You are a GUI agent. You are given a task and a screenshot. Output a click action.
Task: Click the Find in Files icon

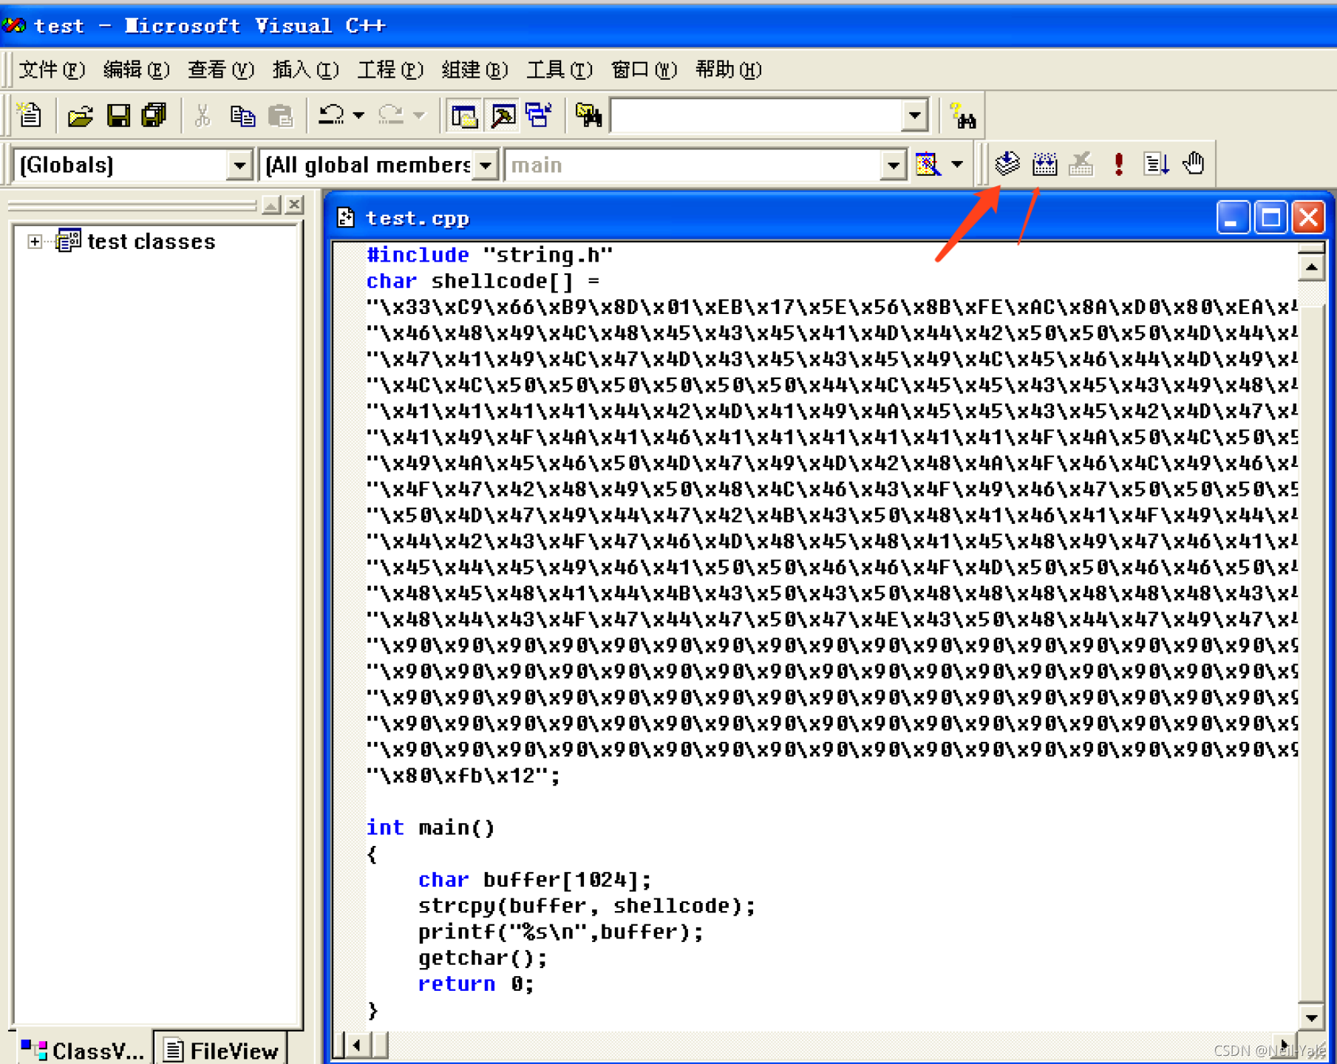(588, 115)
